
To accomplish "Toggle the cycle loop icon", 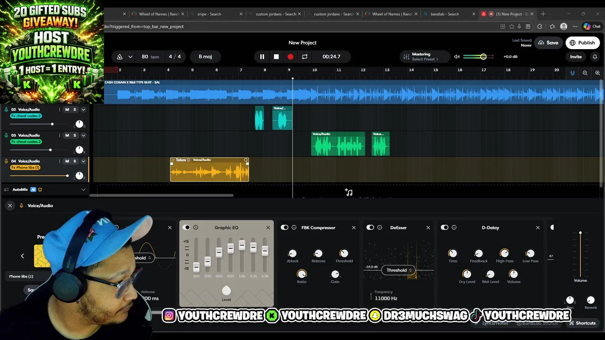I will [x=304, y=57].
